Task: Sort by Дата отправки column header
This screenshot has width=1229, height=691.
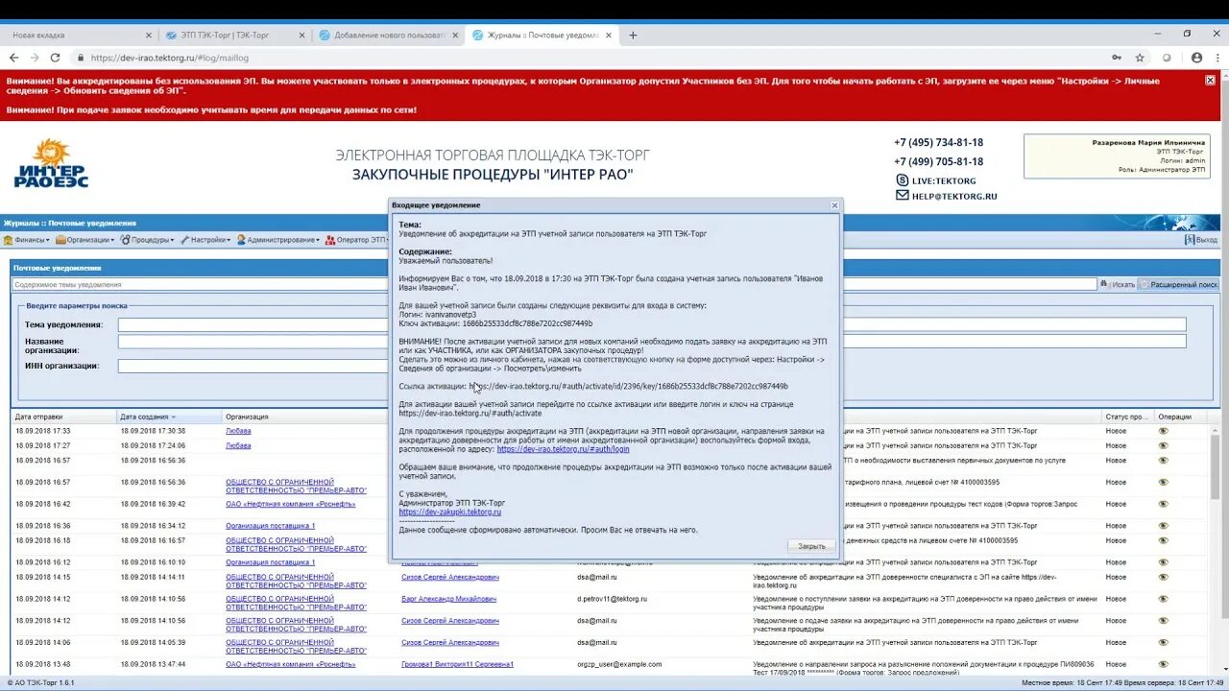Action: pyautogui.click(x=63, y=417)
